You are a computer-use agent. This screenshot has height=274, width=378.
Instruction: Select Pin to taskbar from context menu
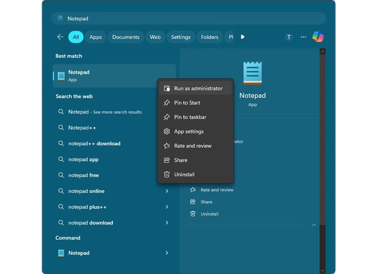click(x=190, y=118)
